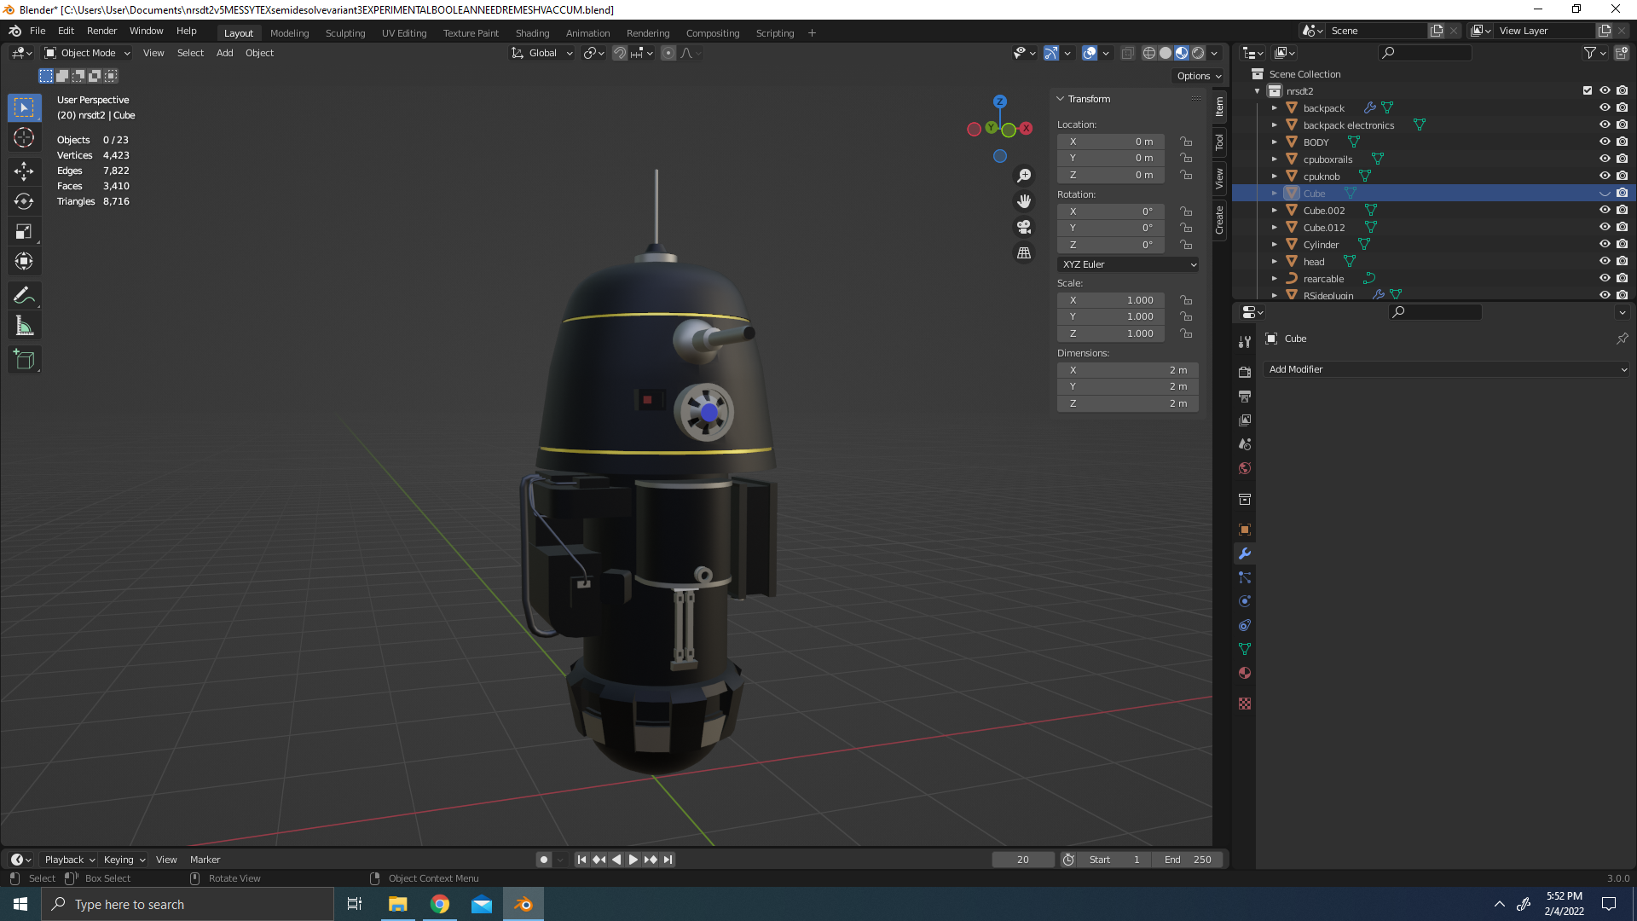Image resolution: width=1637 pixels, height=921 pixels.
Task: Click the Zoom viewport icon
Action: (1024, 176)
